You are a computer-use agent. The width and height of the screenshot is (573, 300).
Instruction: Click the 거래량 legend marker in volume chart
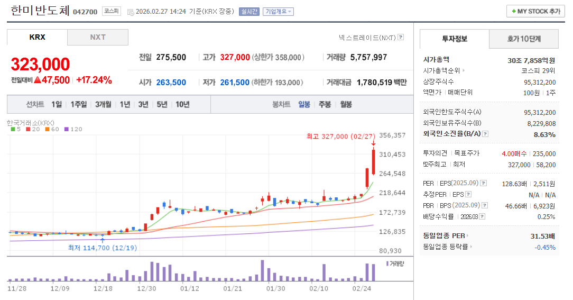pyautogui.click(x=387, y=263)
